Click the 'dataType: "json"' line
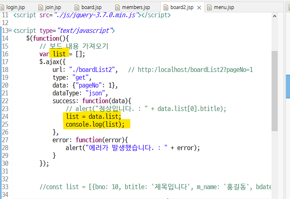This screenshot has height=199, width=290. 80,93
